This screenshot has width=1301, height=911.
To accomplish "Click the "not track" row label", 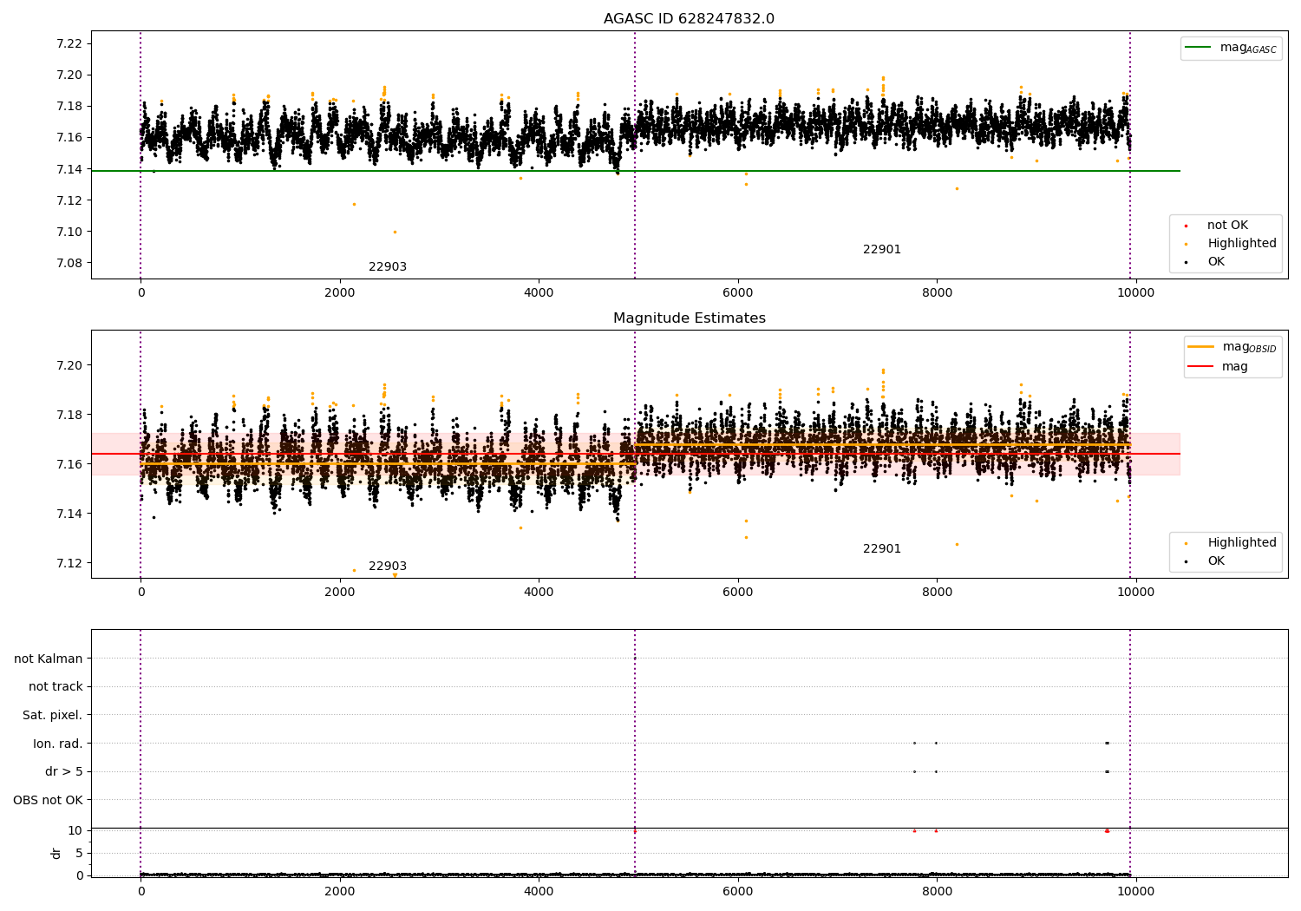I will (x=56, y=687).
